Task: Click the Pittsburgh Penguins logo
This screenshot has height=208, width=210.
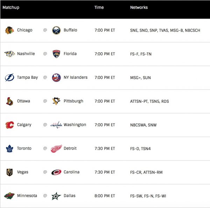Action: pos(56,101)
